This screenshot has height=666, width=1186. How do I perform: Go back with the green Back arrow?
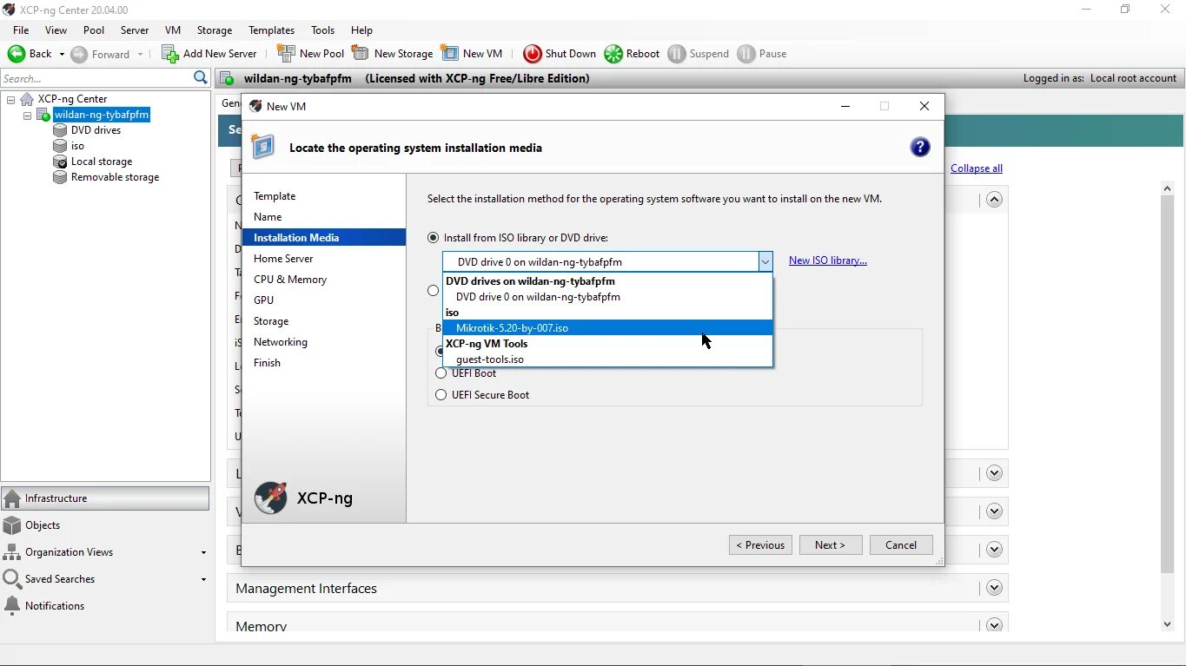coord(17,54)
